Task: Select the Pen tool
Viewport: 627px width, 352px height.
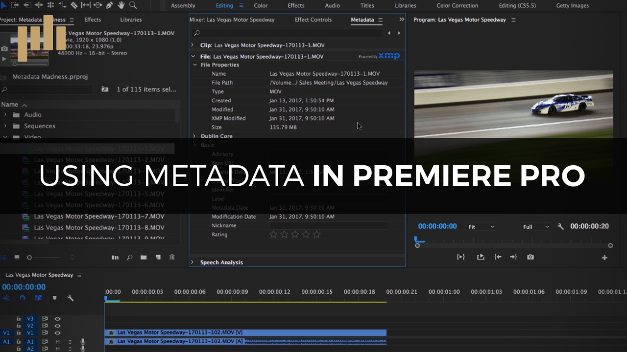Action: pyautogui.click(x=109, y=5)
